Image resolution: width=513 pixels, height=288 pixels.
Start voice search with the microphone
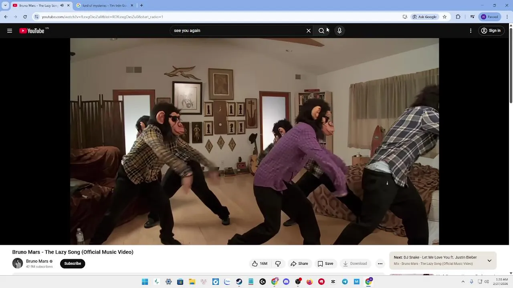pyautogui.click(x=339, y=31)
